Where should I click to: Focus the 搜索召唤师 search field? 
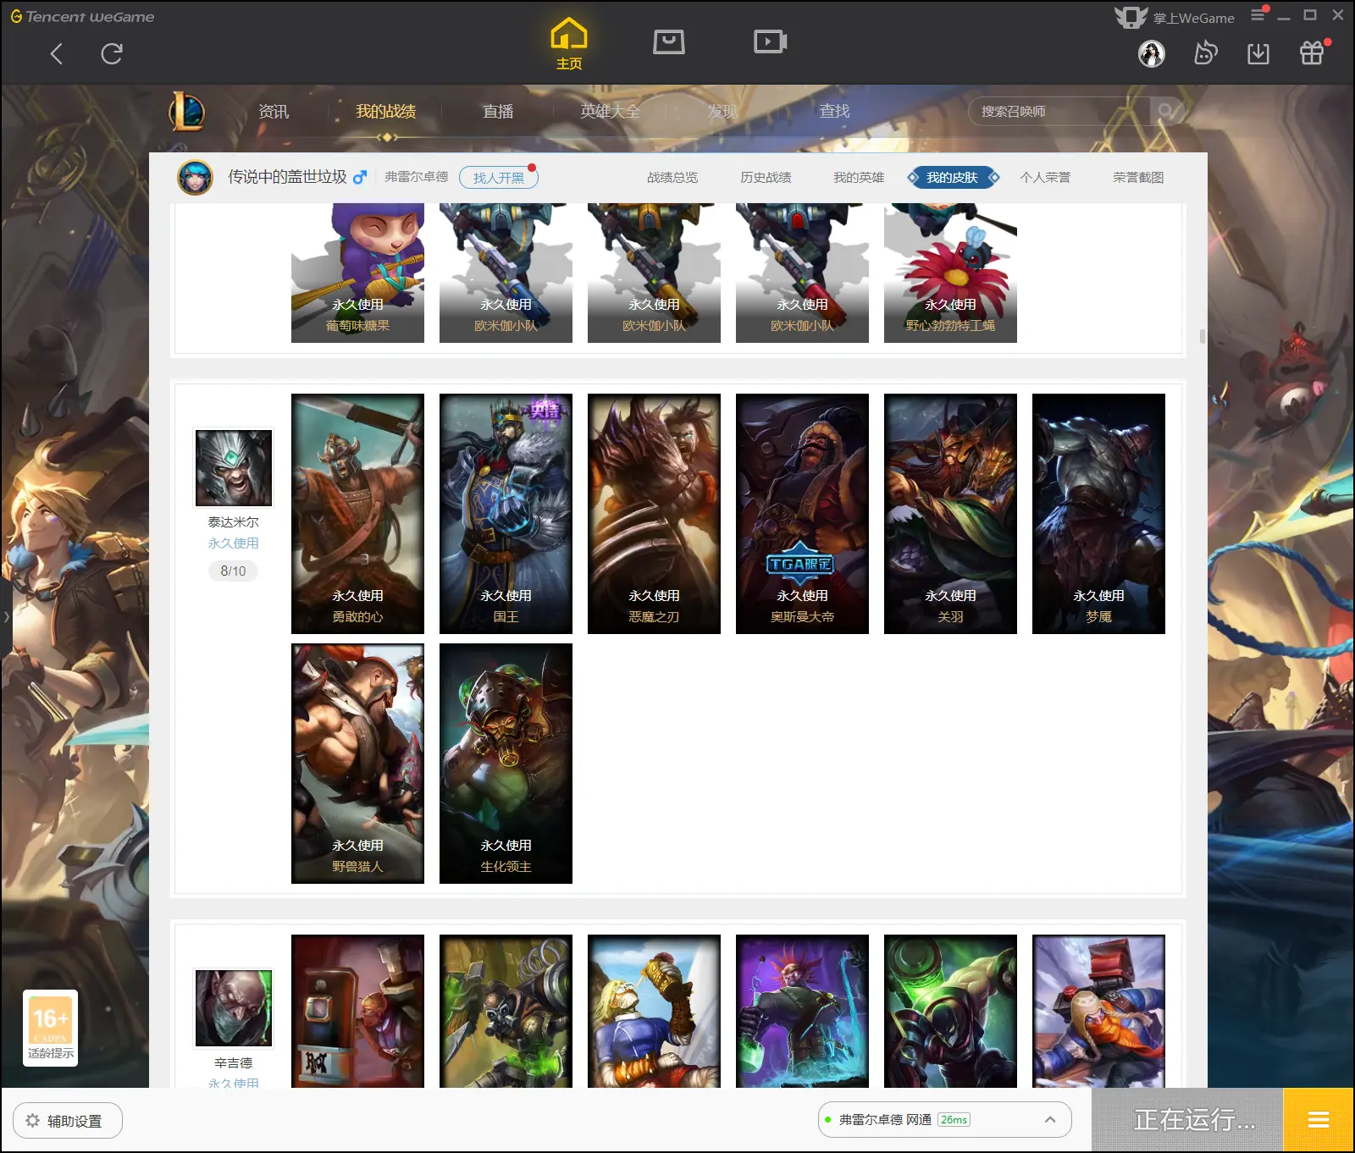(1059, 111)
